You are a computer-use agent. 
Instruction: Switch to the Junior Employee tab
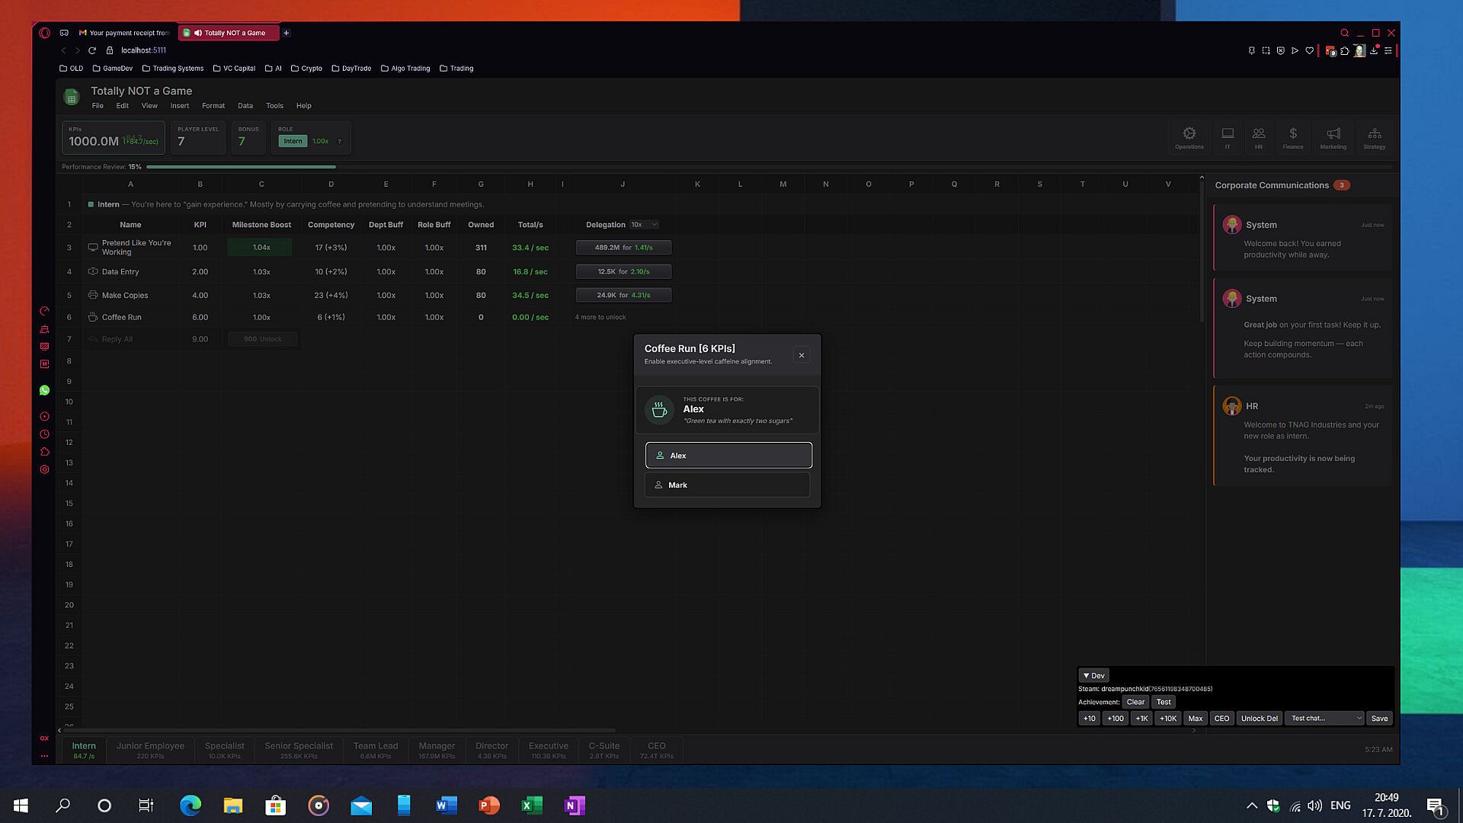coord(150,750)
